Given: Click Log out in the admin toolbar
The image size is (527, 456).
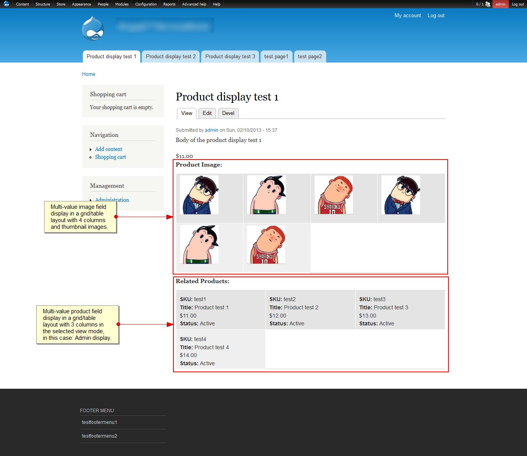Looking at the screenshot, I should pyautogui.click(x=518, y=4).
